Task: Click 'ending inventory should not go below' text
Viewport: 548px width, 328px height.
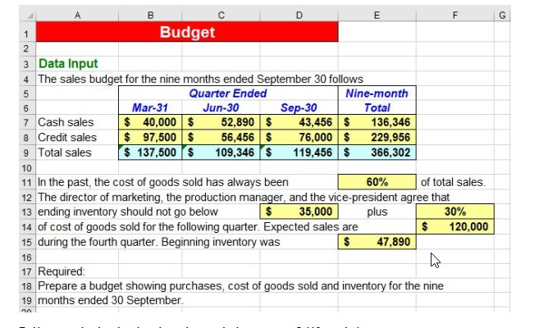Action: pos(127,212)
